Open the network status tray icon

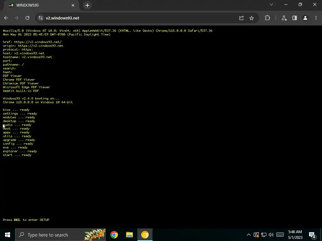click(264, 235)
